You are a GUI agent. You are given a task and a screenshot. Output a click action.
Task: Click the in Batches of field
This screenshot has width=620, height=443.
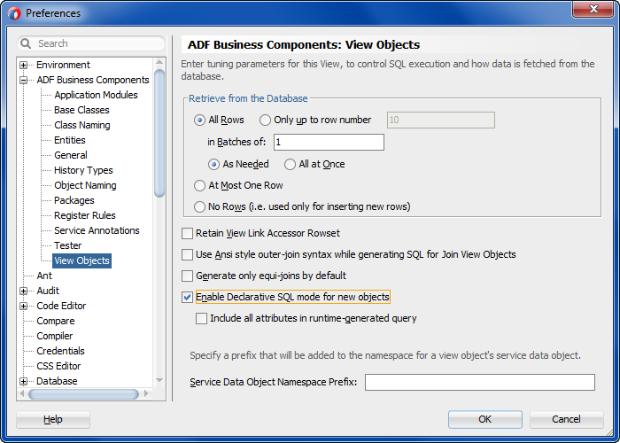pos(329,142)
